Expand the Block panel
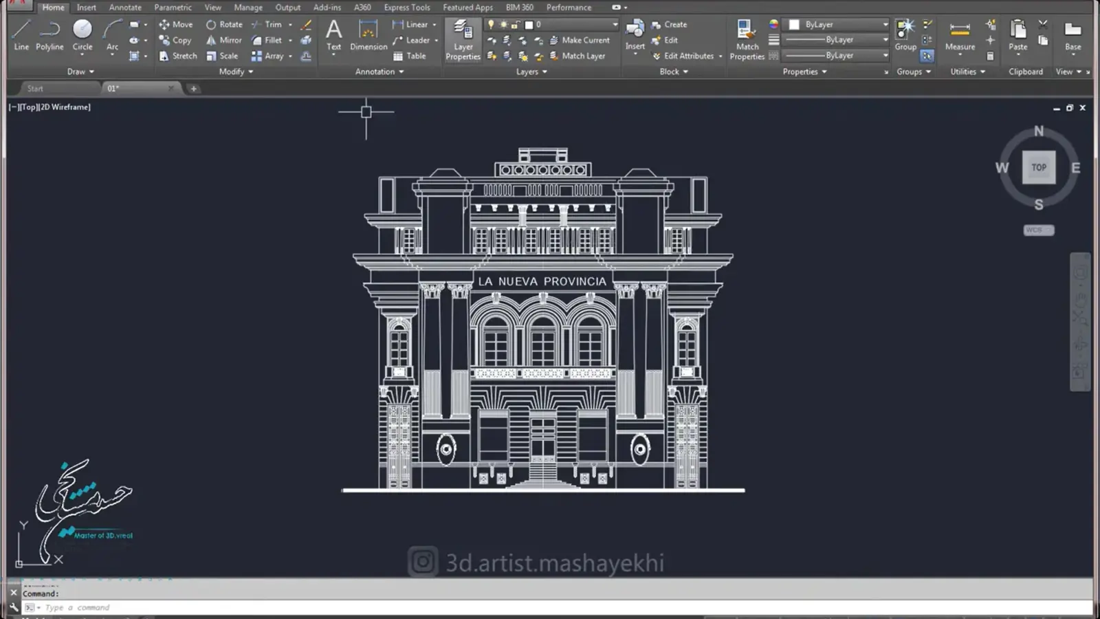1100x619 pixels. click(674, 72)
